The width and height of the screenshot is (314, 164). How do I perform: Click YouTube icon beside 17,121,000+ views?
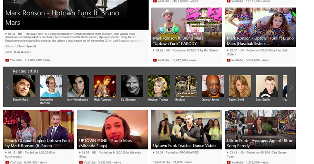[228, 1]
